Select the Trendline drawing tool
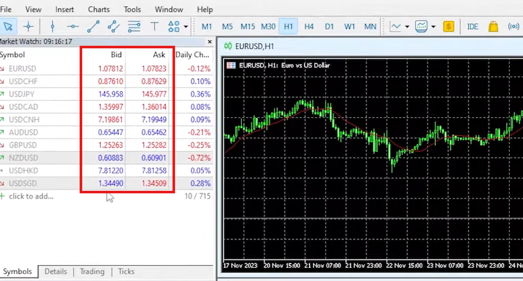 tap(92, 26)
